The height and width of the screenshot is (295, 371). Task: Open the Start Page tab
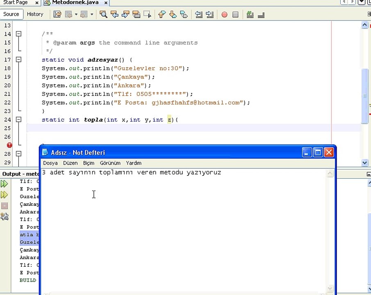point(16,2)
